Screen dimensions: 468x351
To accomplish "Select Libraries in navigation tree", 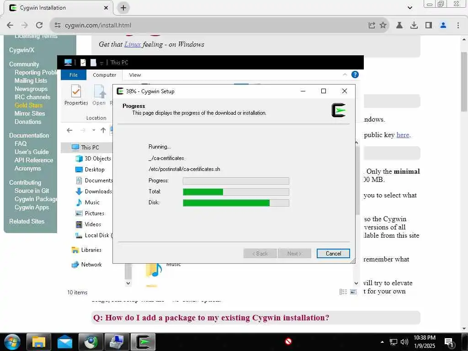I will 86,250.
